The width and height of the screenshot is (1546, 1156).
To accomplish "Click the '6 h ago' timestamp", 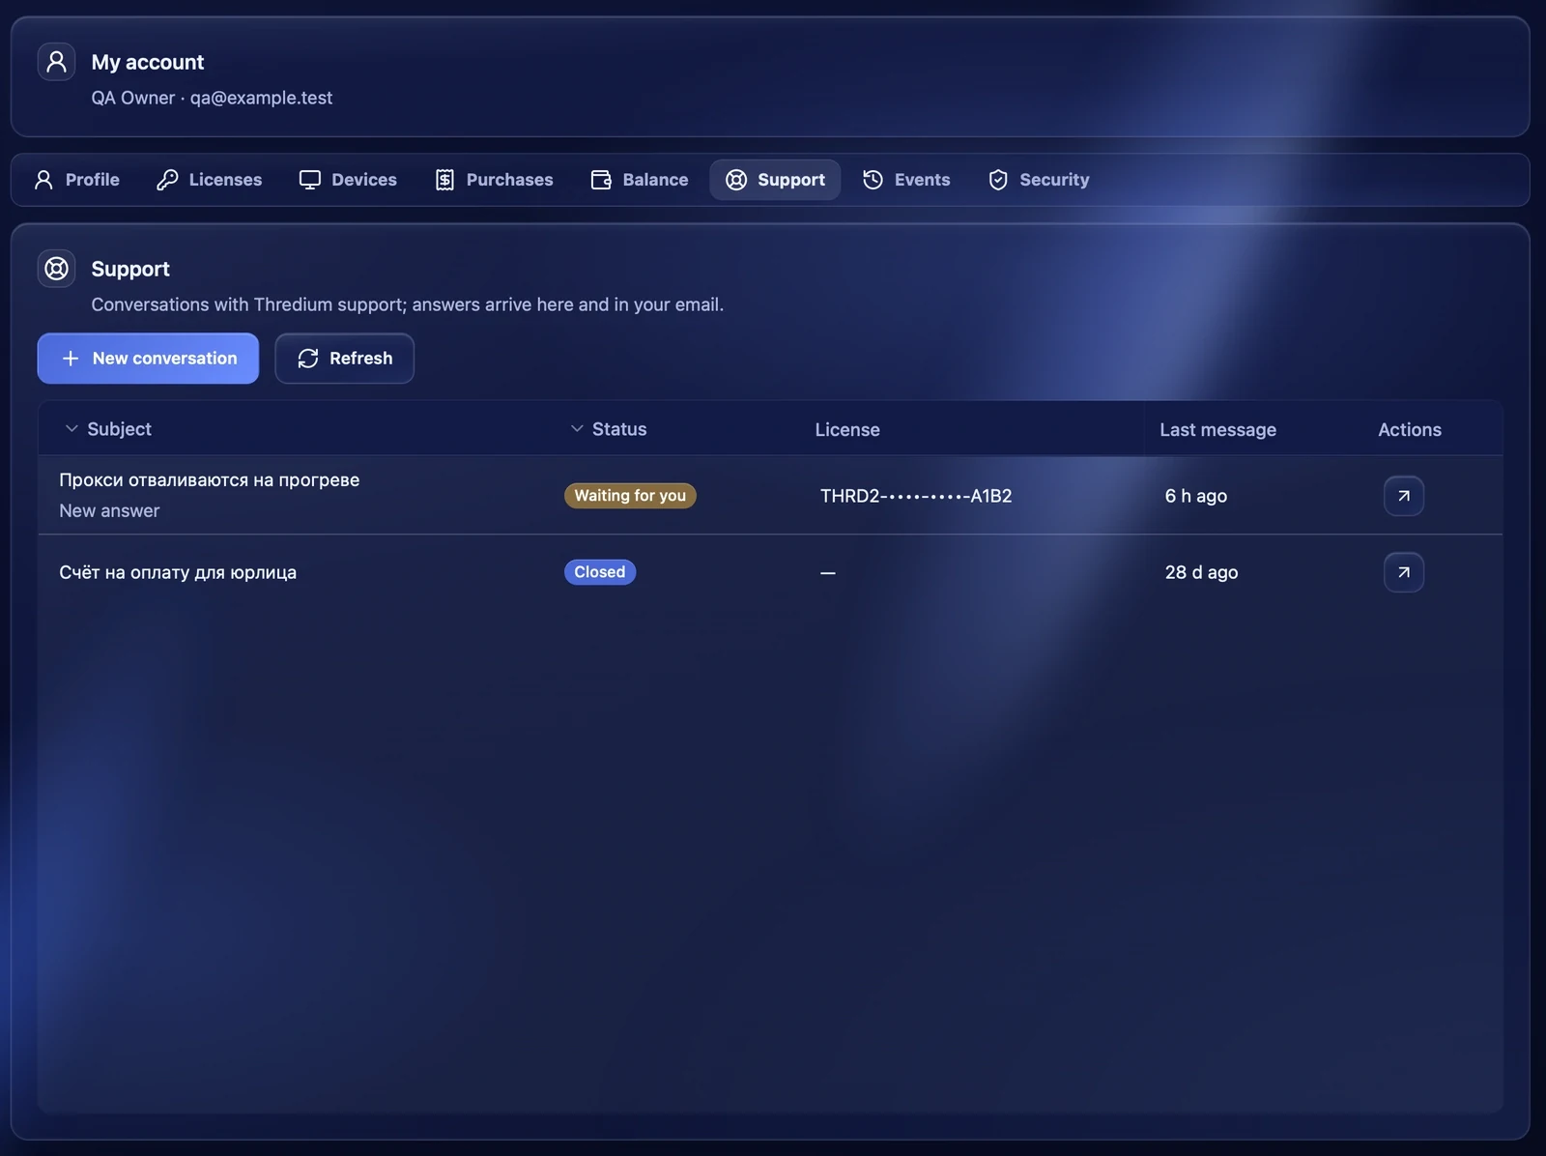I will pyautogui.click(x=1196, y=496).
